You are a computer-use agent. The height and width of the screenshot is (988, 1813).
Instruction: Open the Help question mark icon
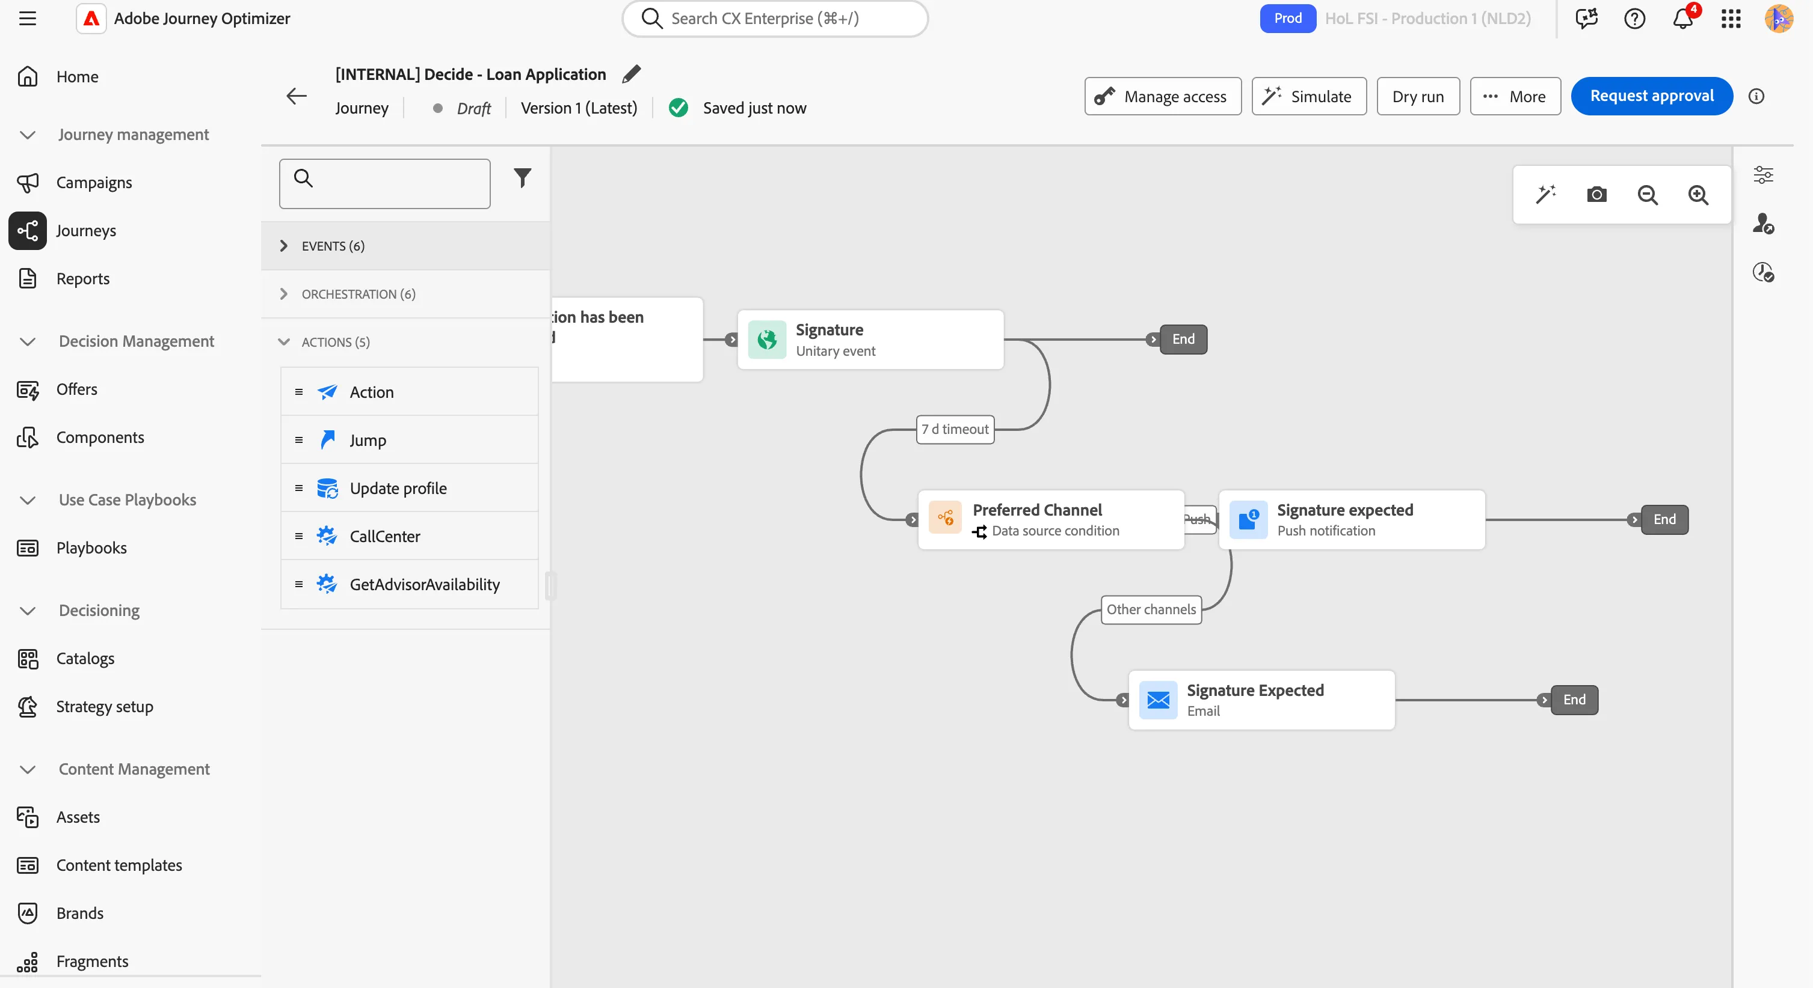tap(1634, 18)
